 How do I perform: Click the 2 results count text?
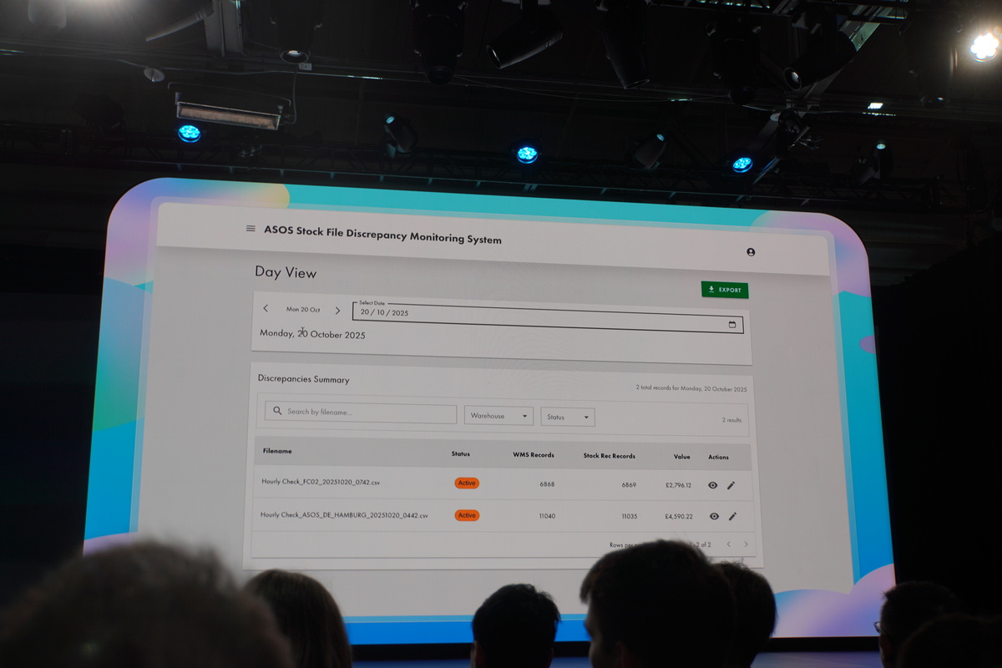pyautogui.click(x=731, y=420)
